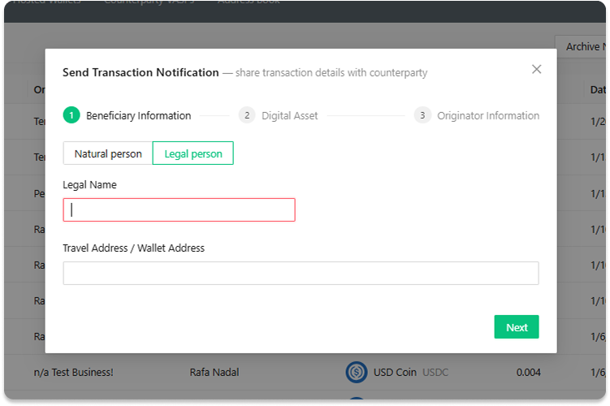
Task: Select the Rafa Nadal table cell
Action: point(215,373)
